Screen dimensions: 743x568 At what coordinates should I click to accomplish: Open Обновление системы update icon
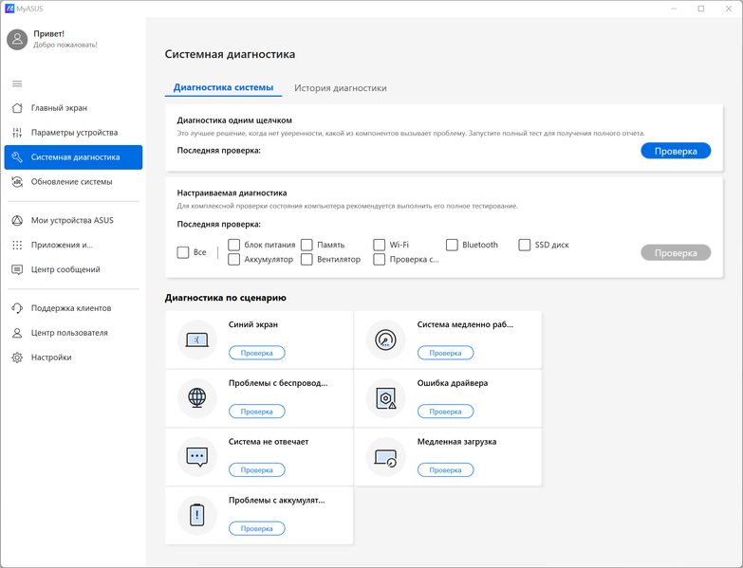17,181
